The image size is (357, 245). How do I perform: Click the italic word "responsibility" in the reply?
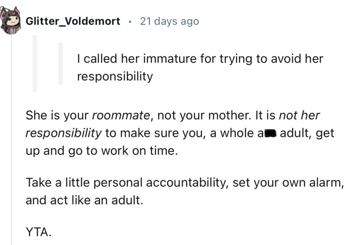click(63, 133)
